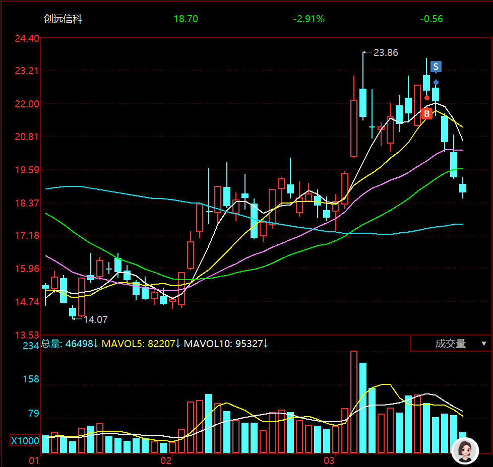The height and width of the screenshot is (467, 493).
Task: Click the 03 month marker on time axis
Action: point(329,461)
